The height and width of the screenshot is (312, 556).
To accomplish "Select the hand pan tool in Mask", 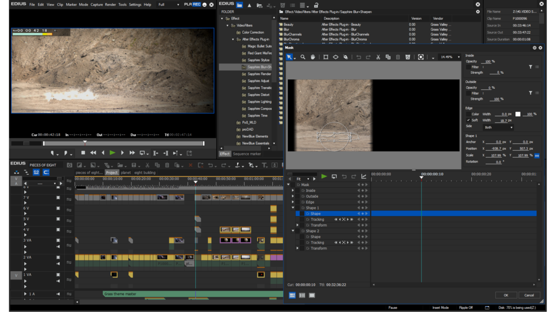I will (313, 57).
